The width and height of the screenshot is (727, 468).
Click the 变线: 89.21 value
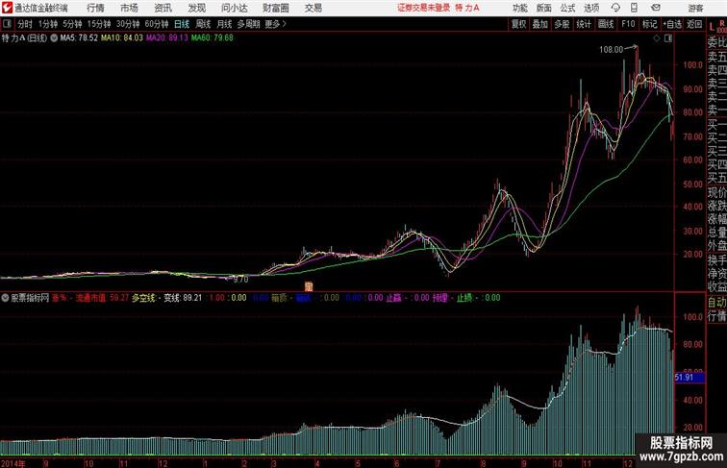click(183, 298)
